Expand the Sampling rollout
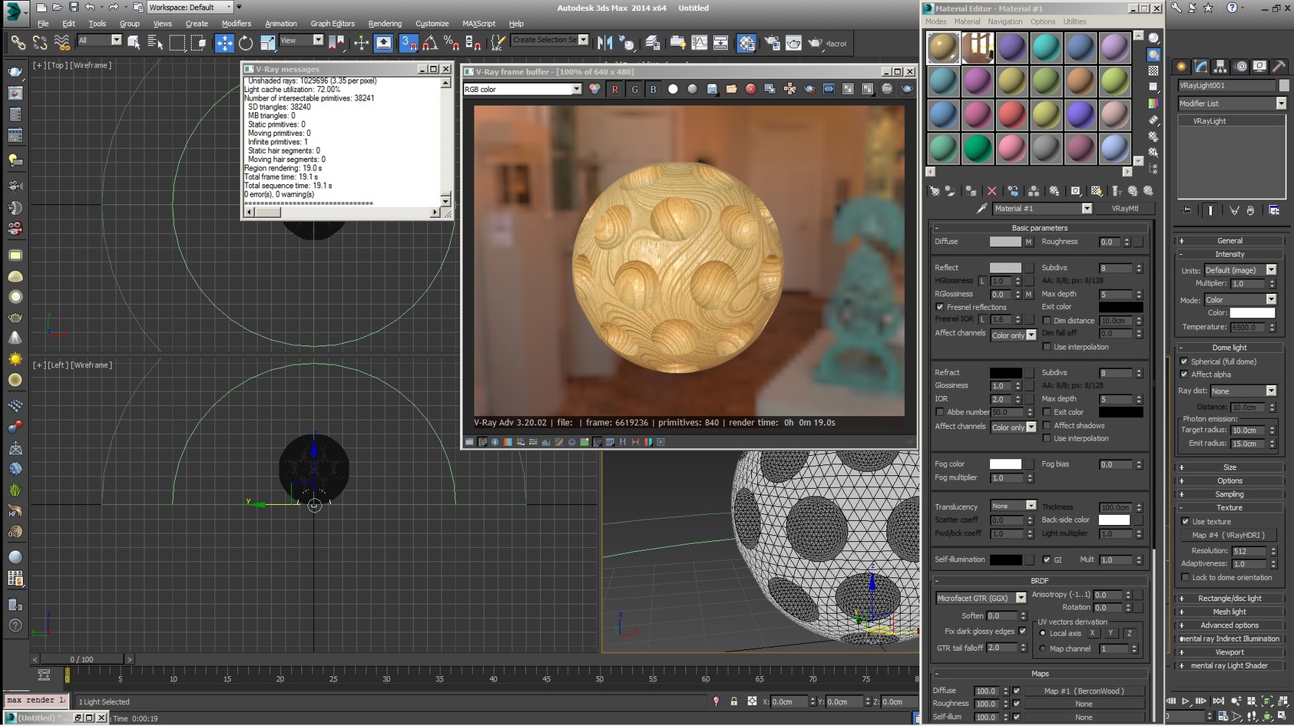 coord(1229,494)
